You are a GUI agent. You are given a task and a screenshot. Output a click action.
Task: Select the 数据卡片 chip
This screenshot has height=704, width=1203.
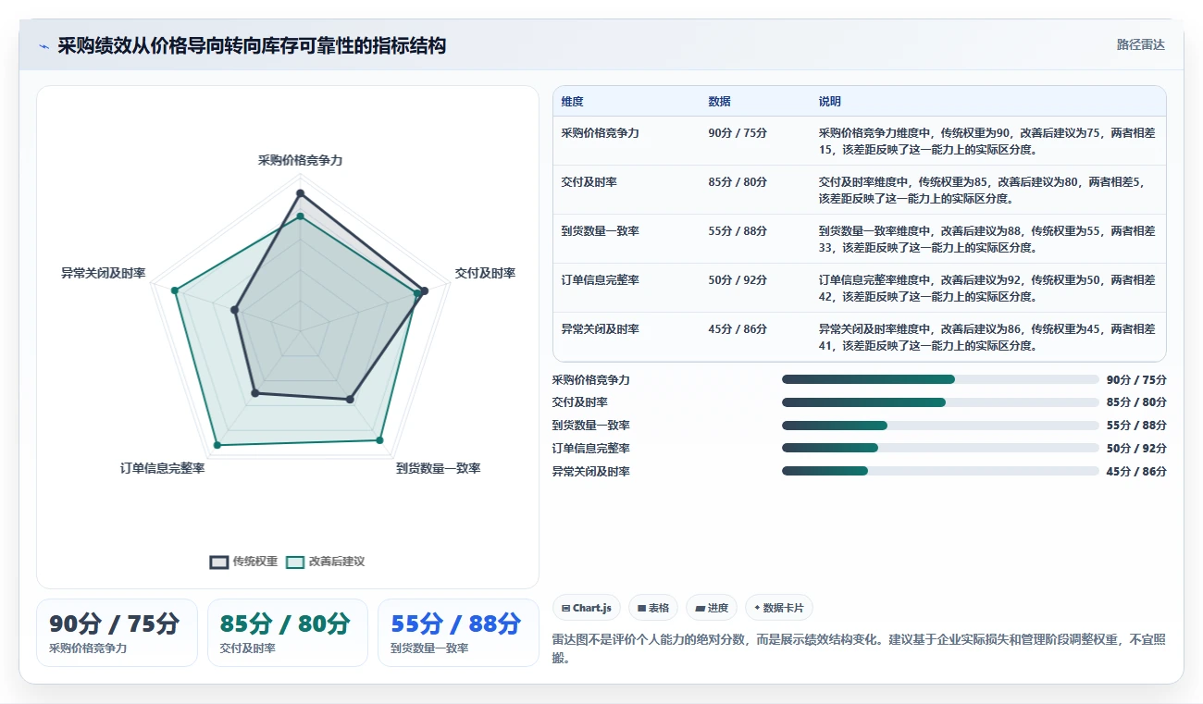(x=778, y=608)
